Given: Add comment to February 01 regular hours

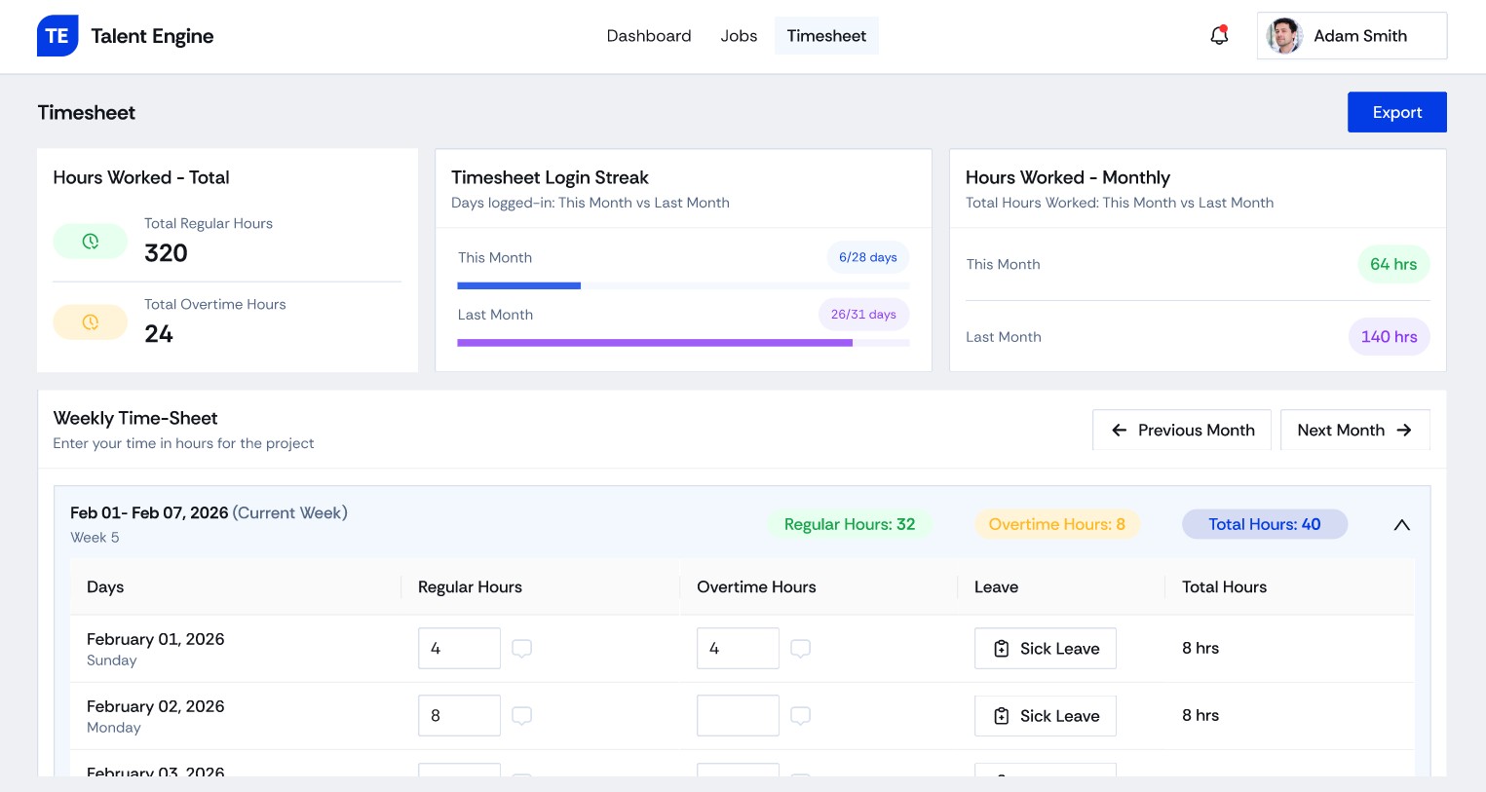Looking at the screenshot, I should pos(522,648).
